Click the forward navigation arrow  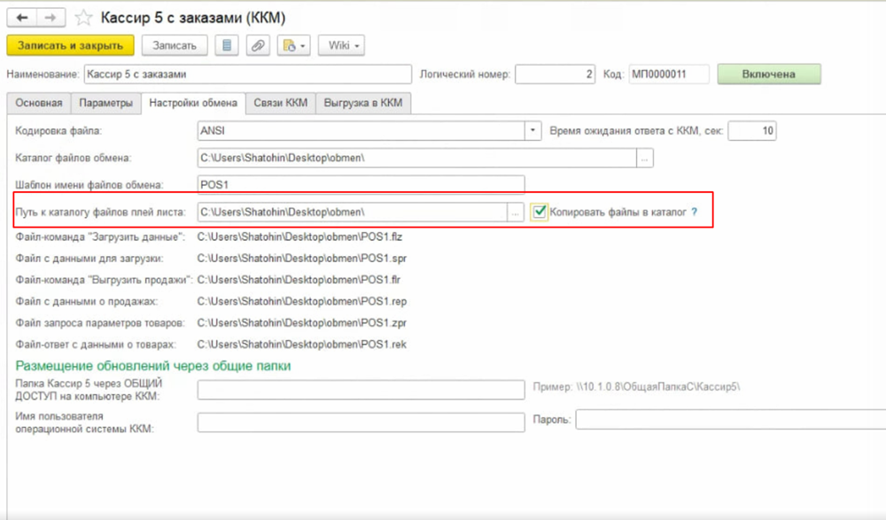(51, 18)
